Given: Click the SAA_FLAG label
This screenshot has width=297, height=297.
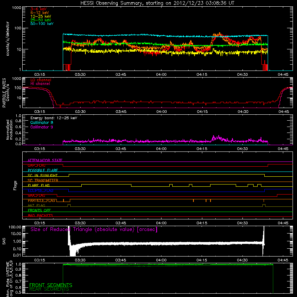Looking at the screenshot, I should 36,196.
